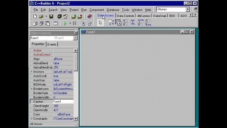This screenshot has width=227, height=128.
Task: Click the Save All toolbar icon
Action: [x=59, y=16]
